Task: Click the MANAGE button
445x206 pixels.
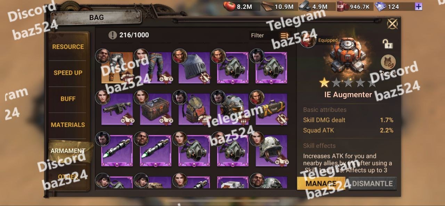Action: click(x=321, y=183)
